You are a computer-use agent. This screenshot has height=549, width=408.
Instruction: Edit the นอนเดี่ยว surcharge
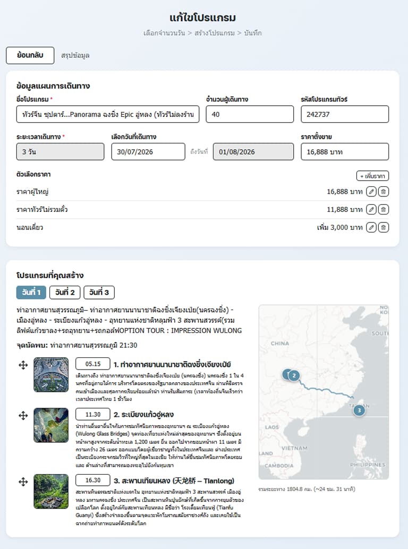pos(371,227)
